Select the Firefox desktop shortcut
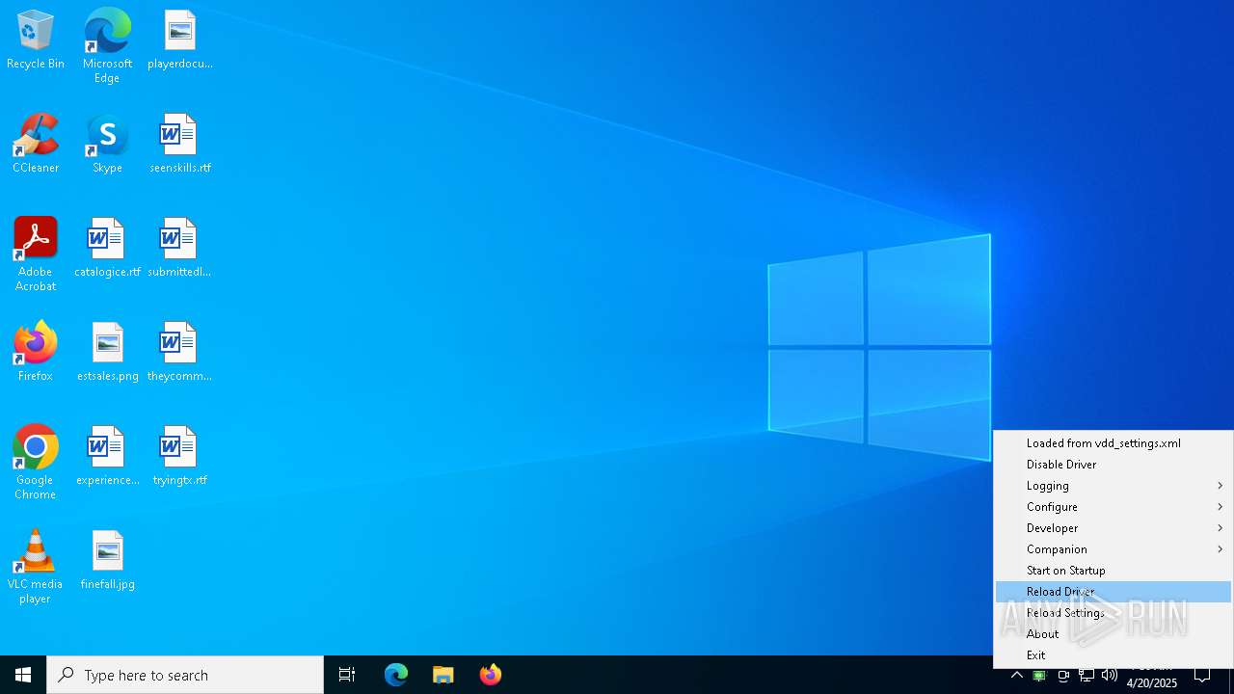Image resolution: width=1234 pixels, height=694 pixels. [x=36, y=353]
